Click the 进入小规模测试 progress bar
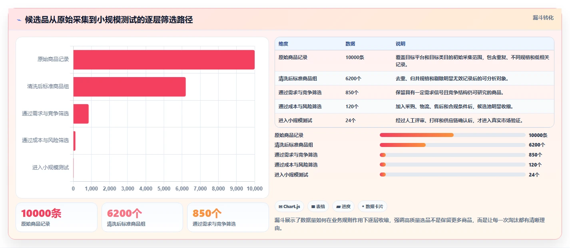Screen dimensions: 570x248 [452, 175]
